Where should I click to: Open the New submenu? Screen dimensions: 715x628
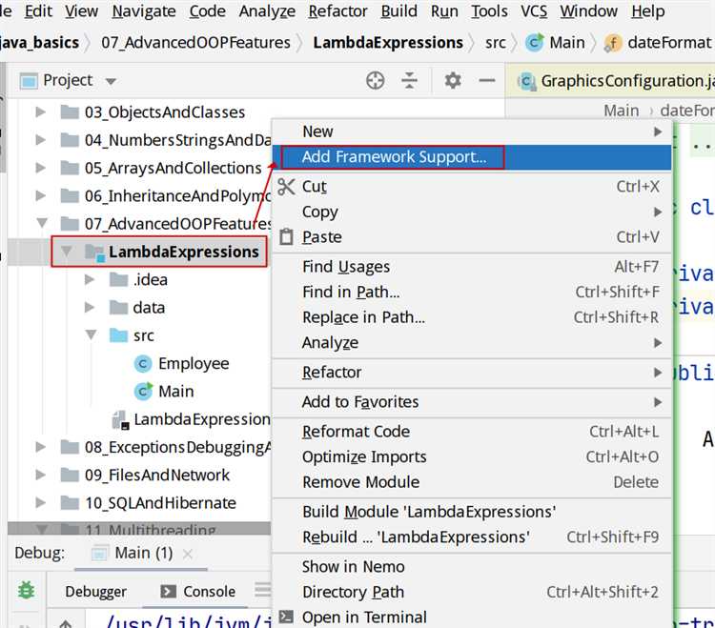(472, 132)
